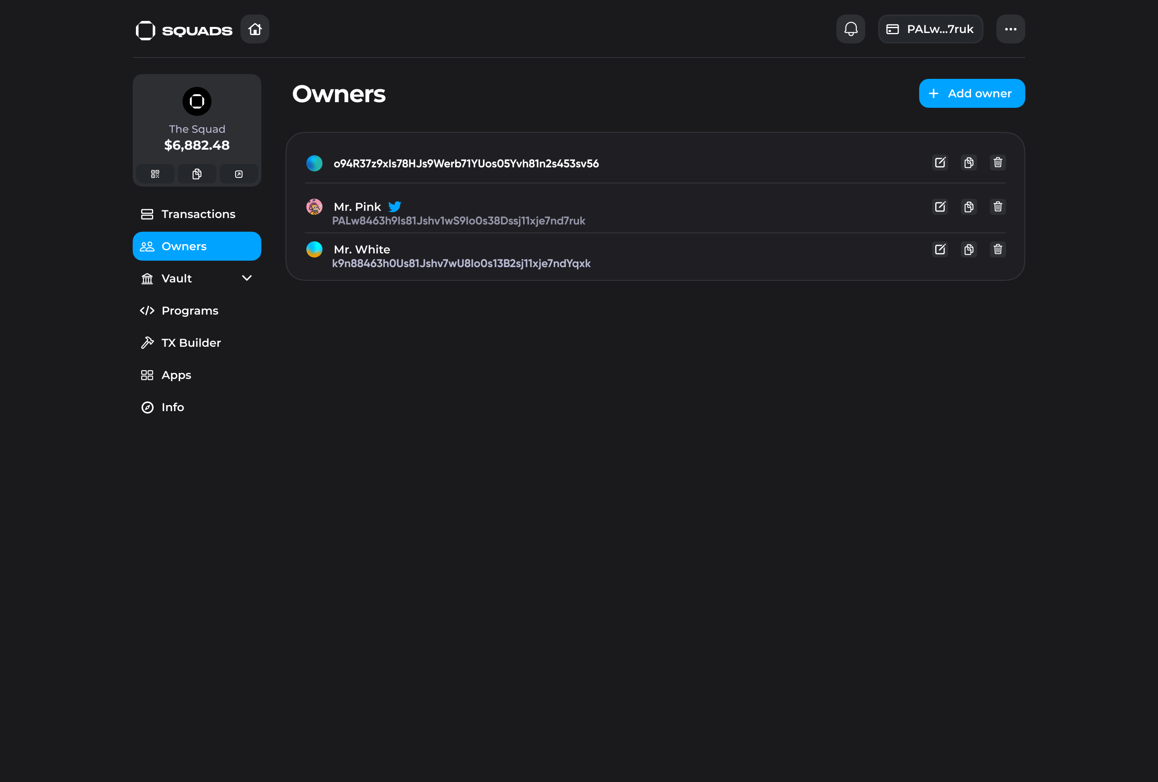Viewport: 1158px width, 782px height.
Task: Show the squad QR code
Action: (155, 174)
